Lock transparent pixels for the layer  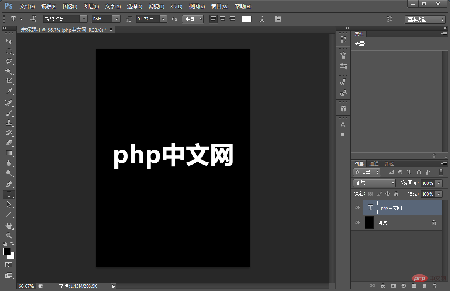click(x=371, y=194)
